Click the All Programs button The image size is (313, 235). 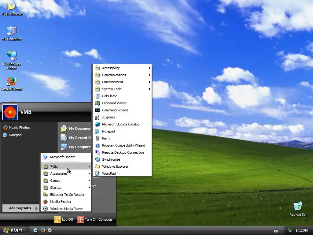point(20,208)
